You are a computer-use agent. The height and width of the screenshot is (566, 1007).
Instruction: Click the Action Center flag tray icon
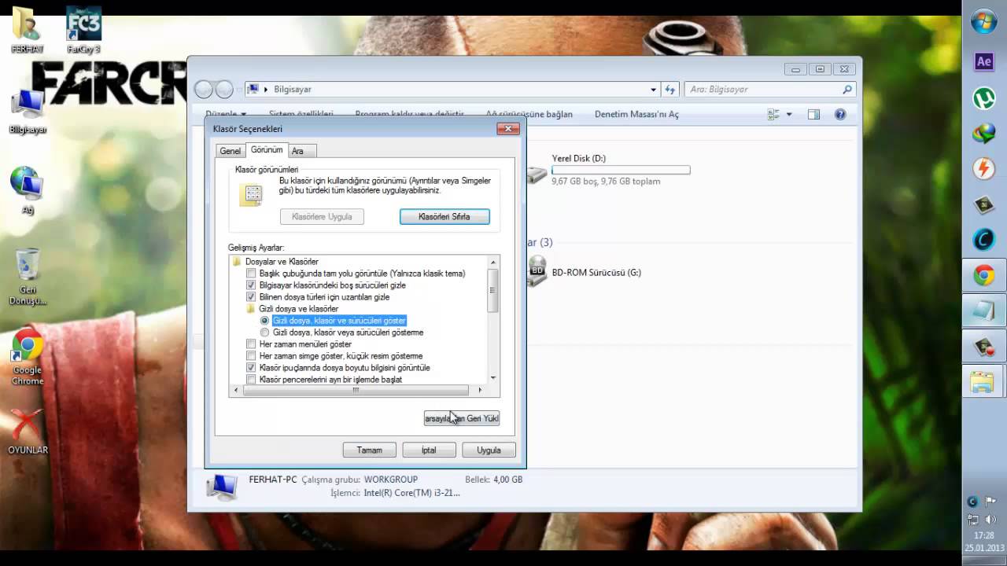[991, 502]
